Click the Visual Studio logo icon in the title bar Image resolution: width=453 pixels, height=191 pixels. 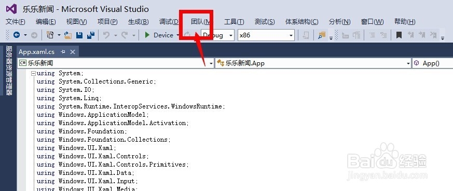11,9
